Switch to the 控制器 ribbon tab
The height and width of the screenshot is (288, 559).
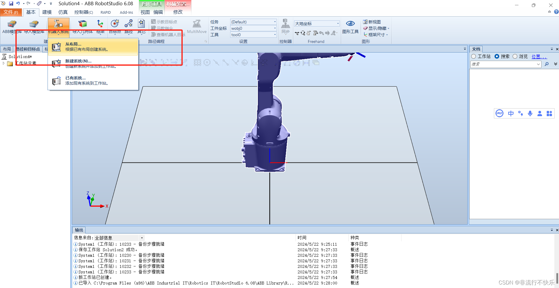pos(83,12)
